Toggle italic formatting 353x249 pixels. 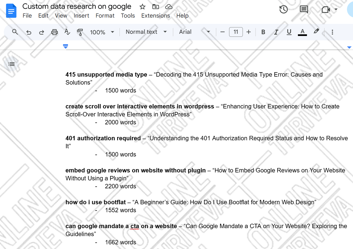click(276, 32)
